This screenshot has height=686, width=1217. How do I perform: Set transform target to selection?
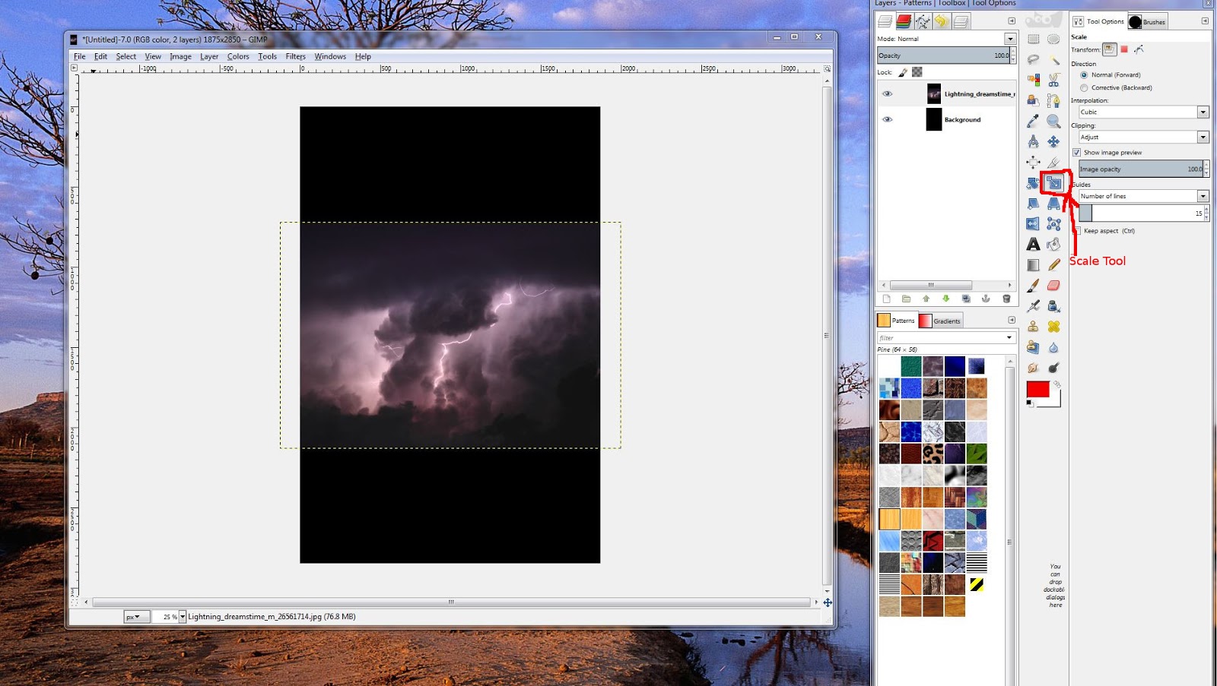point(1124,49)
